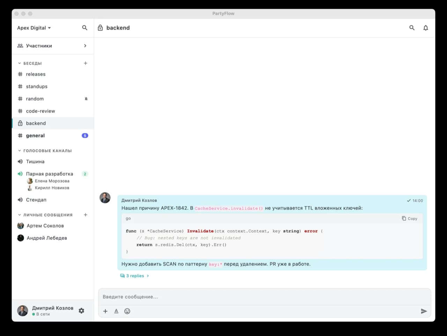Copy the Go code snippet
This screenshot has width=447, height=336.
pos(410,218)
